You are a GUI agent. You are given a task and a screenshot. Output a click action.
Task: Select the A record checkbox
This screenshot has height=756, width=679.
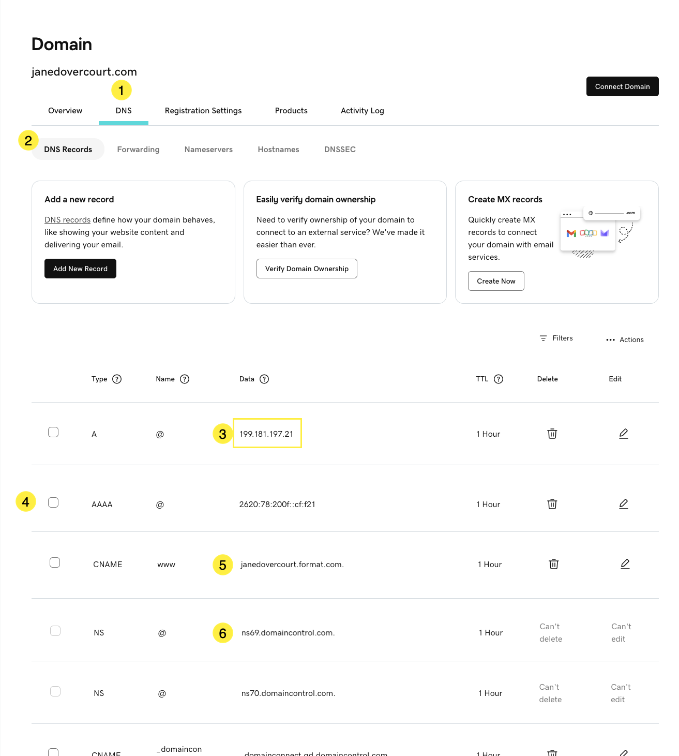(x=53, y=432)
